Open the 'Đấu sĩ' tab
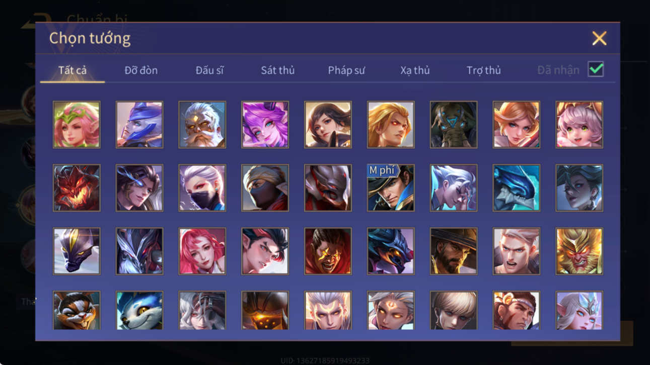The height and width of the screenshot is (365, 650). [x=209, y=70]
